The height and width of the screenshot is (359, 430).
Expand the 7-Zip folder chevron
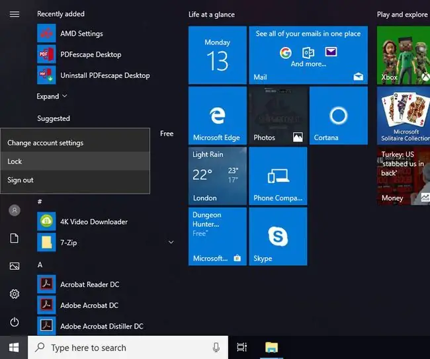(x=171, y=242)
